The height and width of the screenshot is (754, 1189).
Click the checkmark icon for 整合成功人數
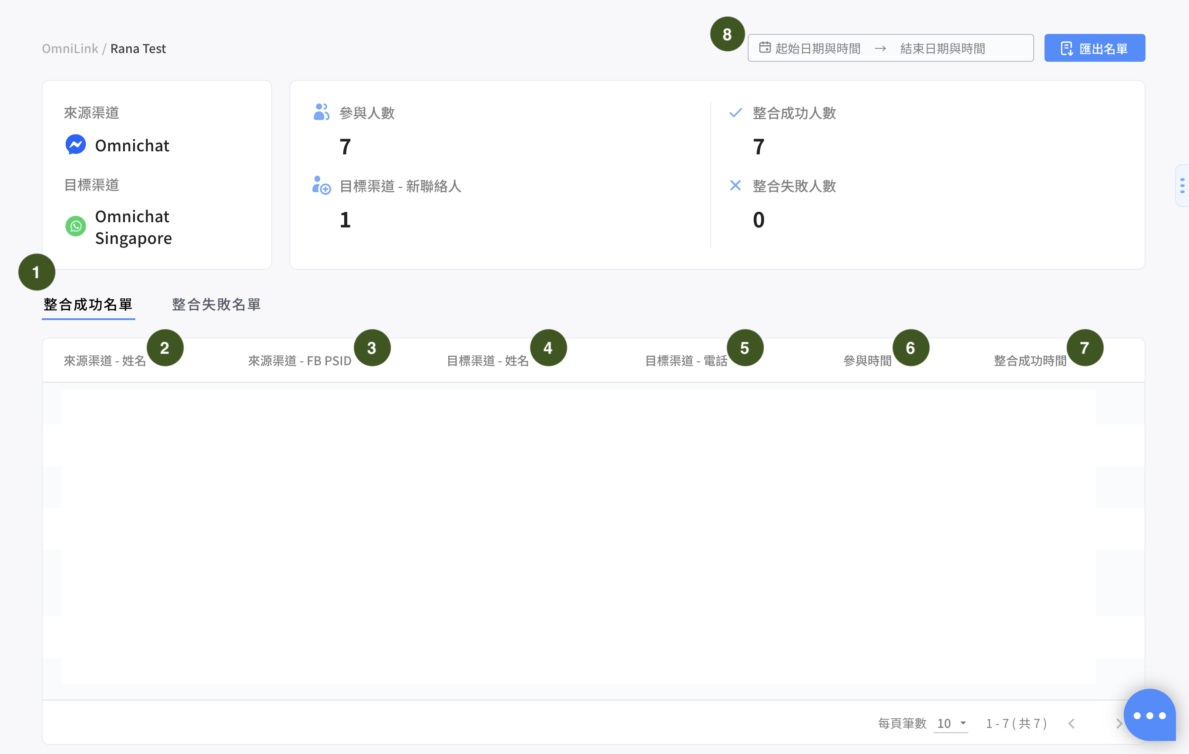735,113
